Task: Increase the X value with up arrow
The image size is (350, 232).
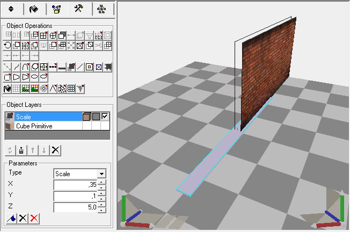Action: 102,182
